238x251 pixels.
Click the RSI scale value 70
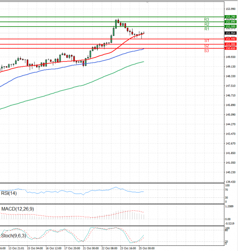tap(226, 190)
